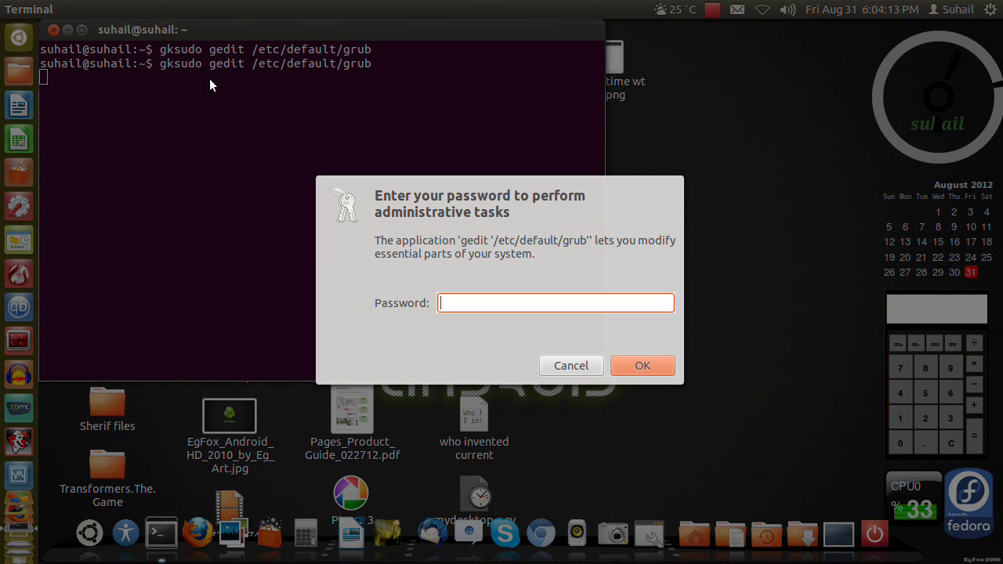Click OK to confirm administrative task
Image resolution: width=1003 pixels, height=564 pixels.
[643, 365]
